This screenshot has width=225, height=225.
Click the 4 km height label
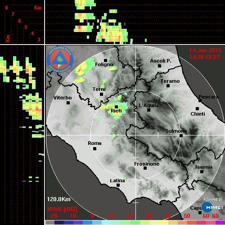click(32, 33)
